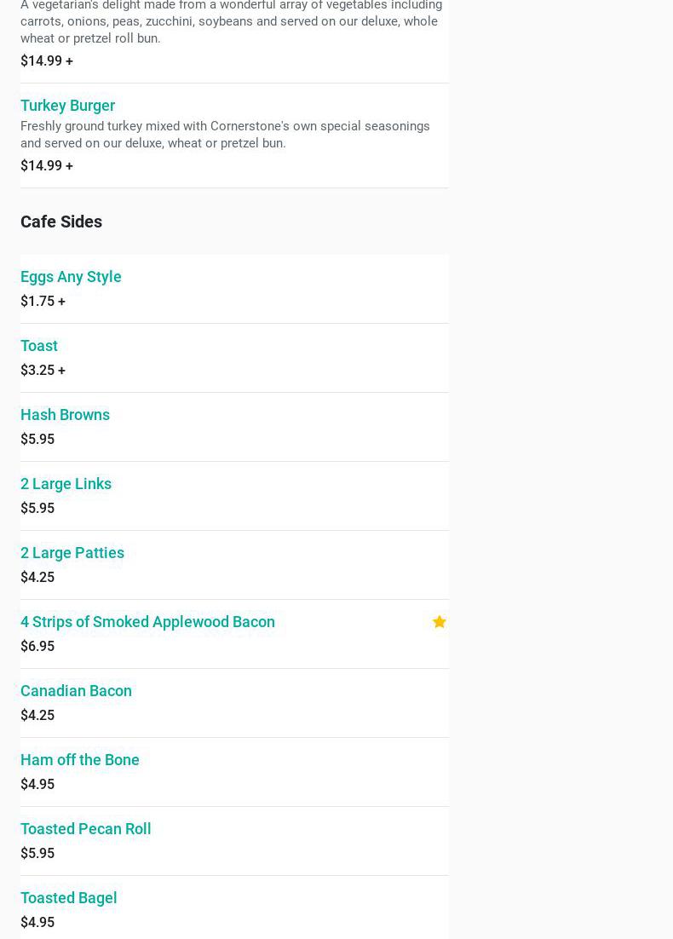The image size is (673, 939).
Task: Open the Toasted Bagel item
Action: 69,898
